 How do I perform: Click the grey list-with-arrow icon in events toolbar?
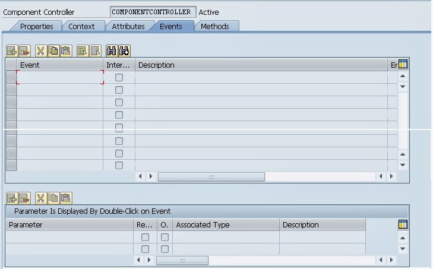95,51
